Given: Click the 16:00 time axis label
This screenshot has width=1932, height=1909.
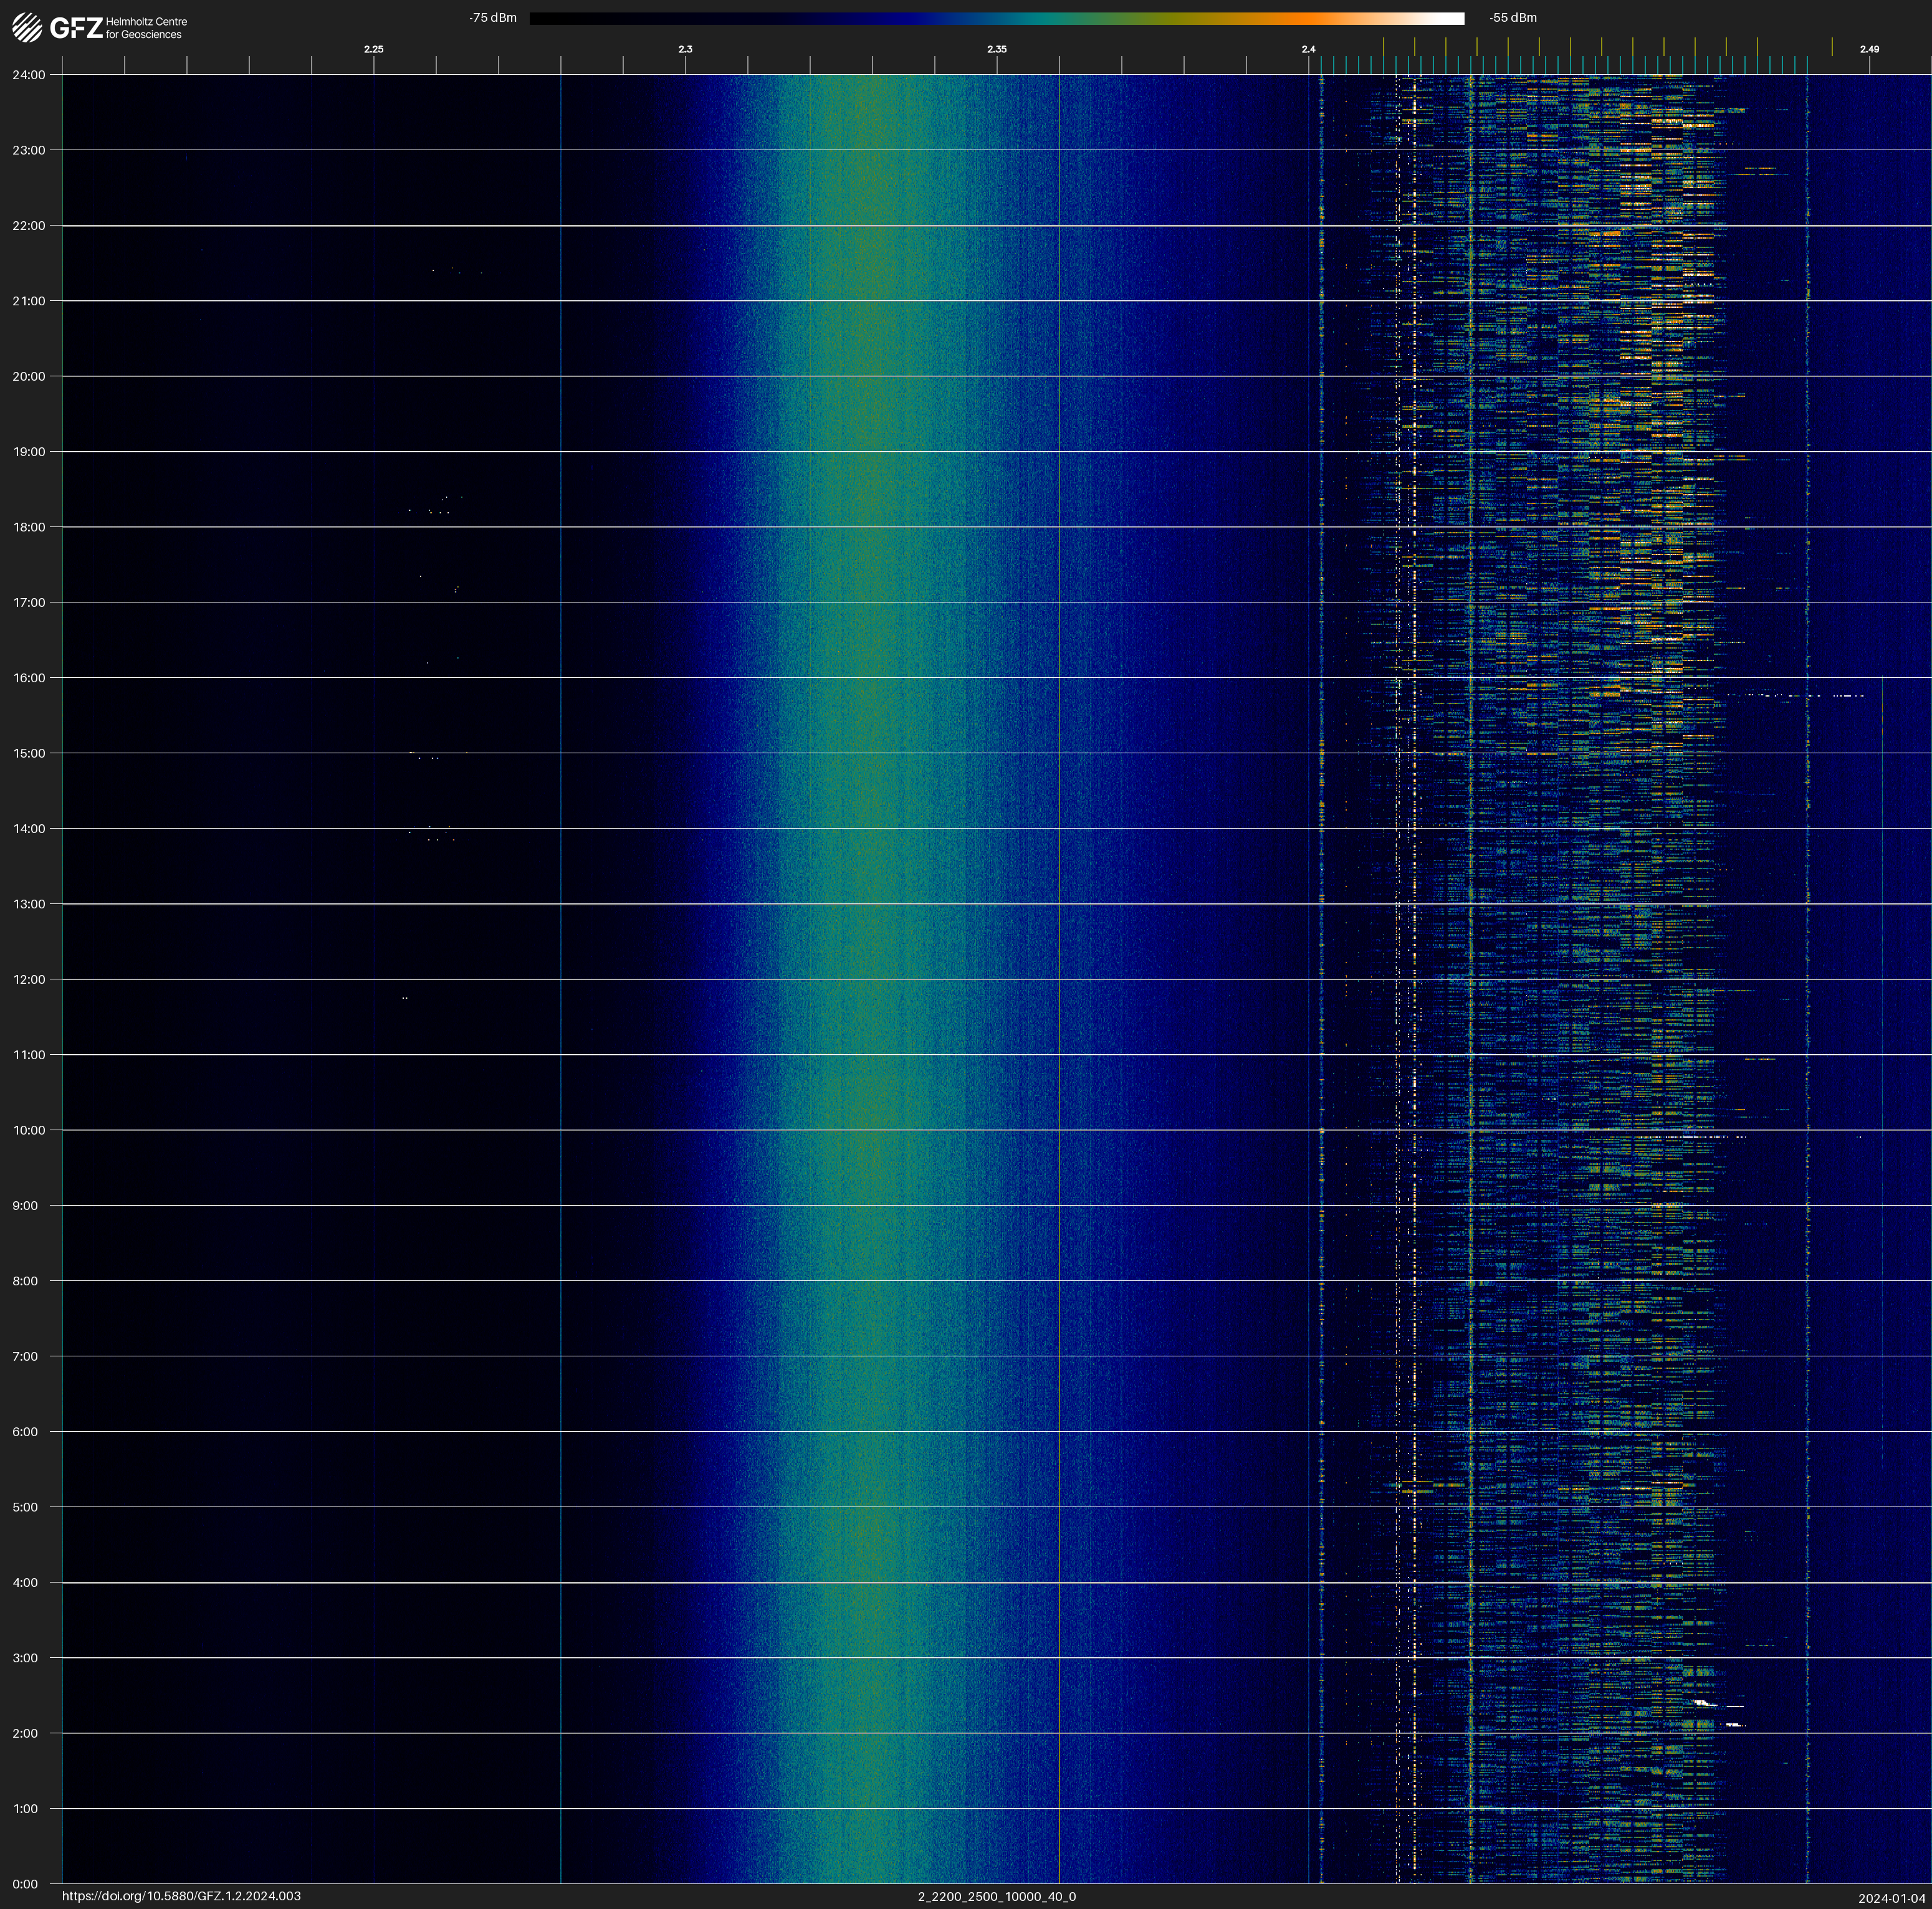Looking at the screenshot, I should pos(29,678).
